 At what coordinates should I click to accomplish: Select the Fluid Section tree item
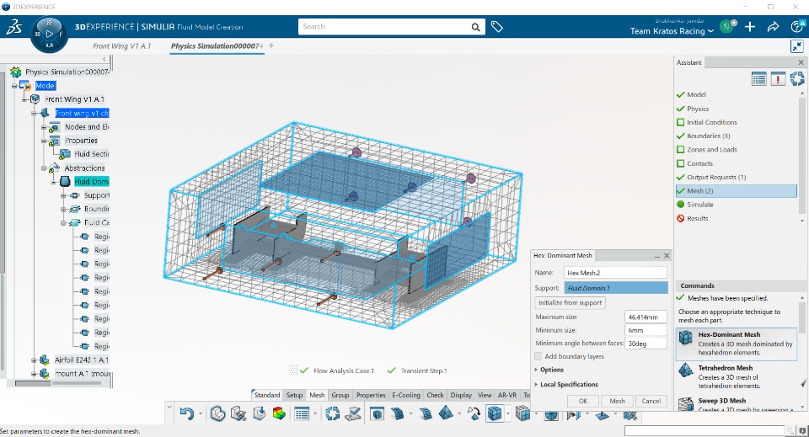[91, 154]
